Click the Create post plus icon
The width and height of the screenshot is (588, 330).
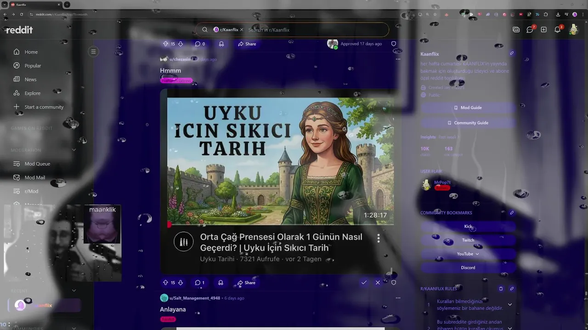click(544, 30)
